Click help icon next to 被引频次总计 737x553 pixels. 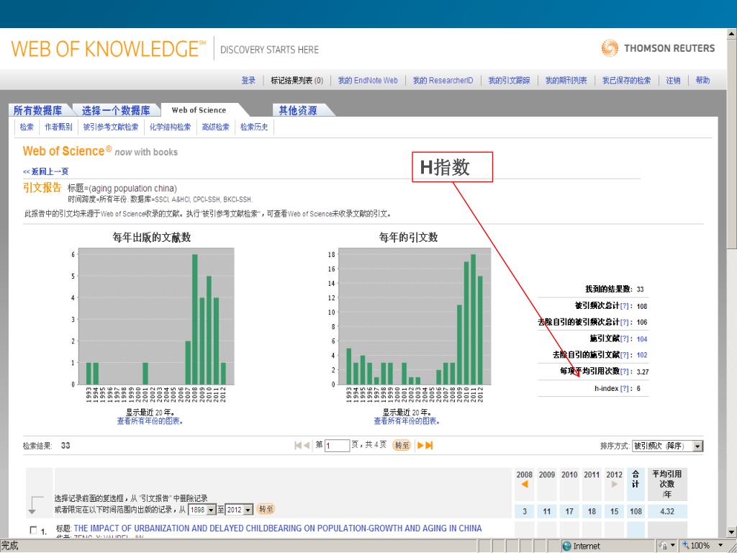coord(625,306)
